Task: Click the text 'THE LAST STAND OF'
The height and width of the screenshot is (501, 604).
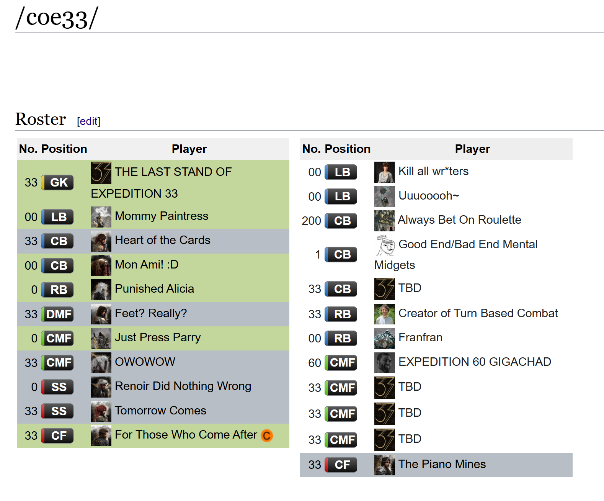Action: click(173, 172)
